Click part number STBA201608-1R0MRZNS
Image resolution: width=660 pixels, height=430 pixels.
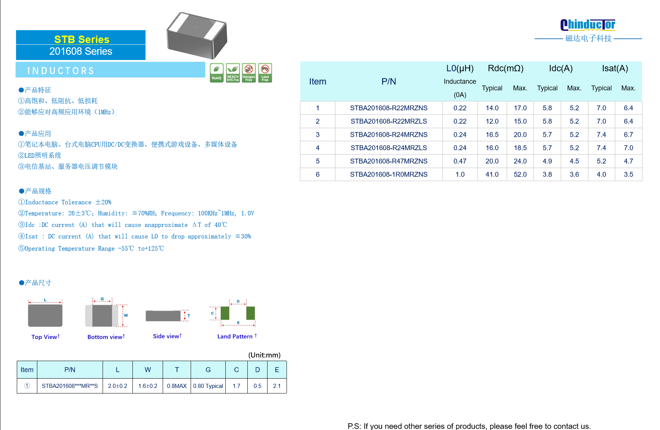pos(389,174)
